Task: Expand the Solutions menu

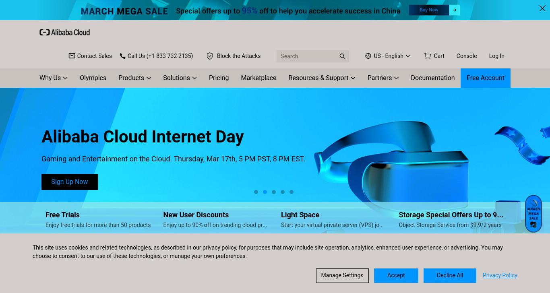Action: (x=180, y=78)
